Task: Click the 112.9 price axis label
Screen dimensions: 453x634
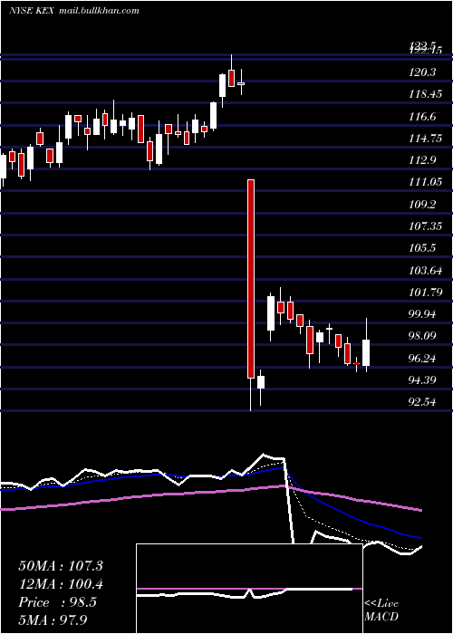Action: 422,160
